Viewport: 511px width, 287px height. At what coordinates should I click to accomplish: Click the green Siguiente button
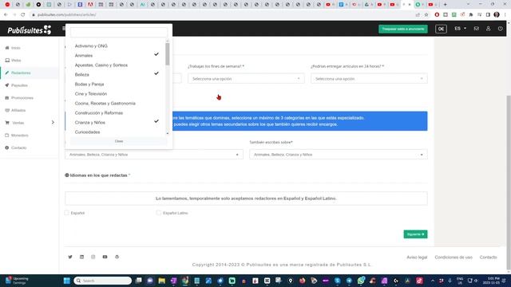click(415, 234)
